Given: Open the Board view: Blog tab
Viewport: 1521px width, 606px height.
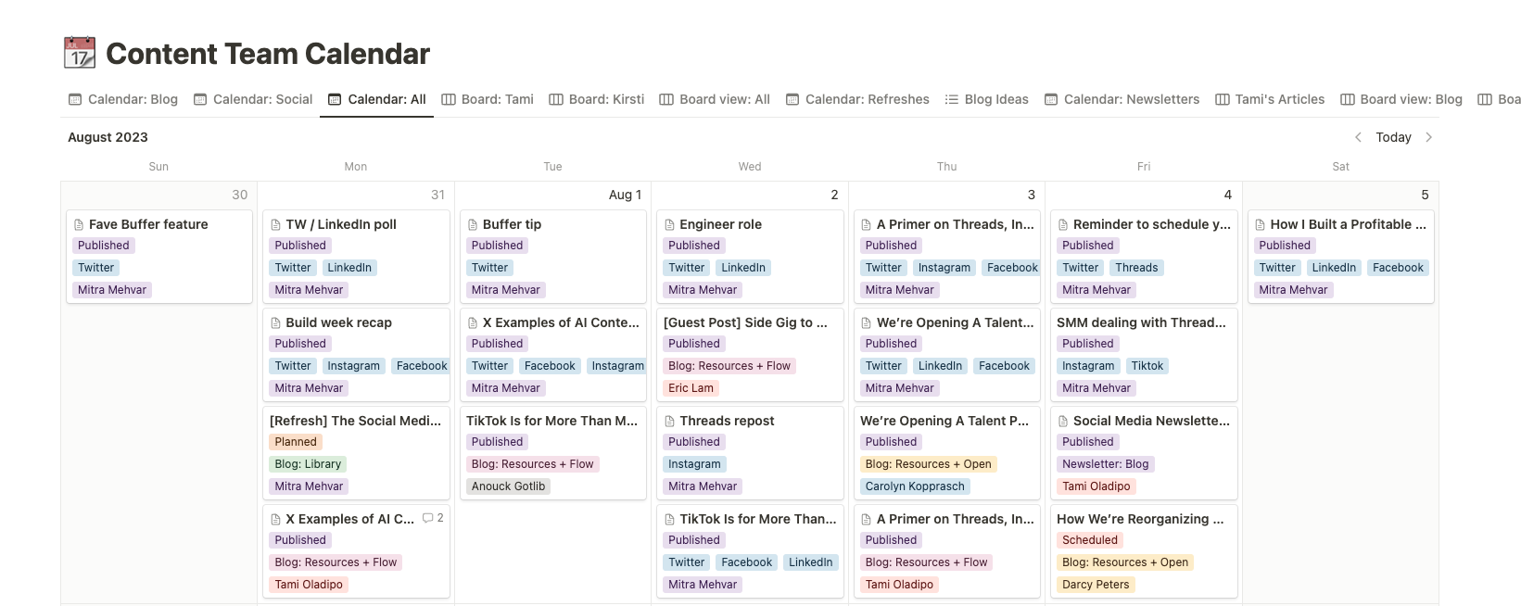Looking at the screenshot, I should click(x=1401, y=99).
